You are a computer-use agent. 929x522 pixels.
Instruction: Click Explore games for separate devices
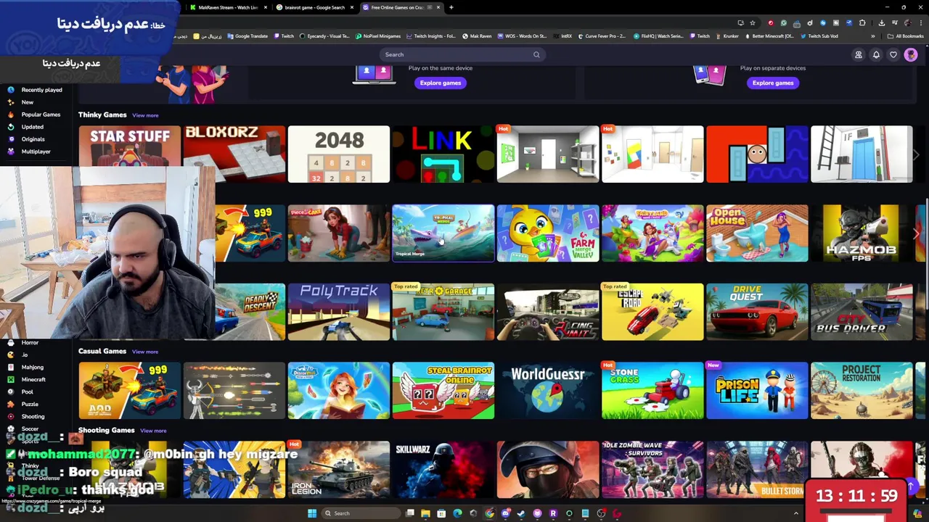[773, 83]
